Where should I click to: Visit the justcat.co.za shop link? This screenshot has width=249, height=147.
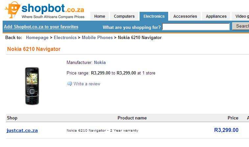pyautogui.click(x=22, y=131)
